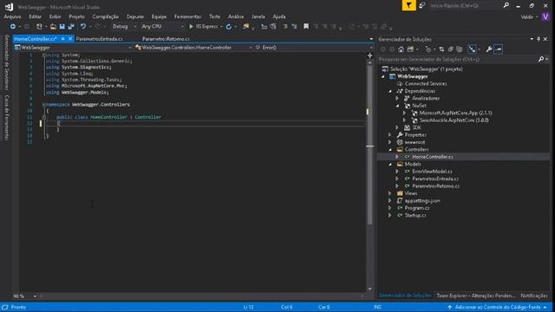
Task: Start debugging with the IIS Express run button
Action: point(203,27)
